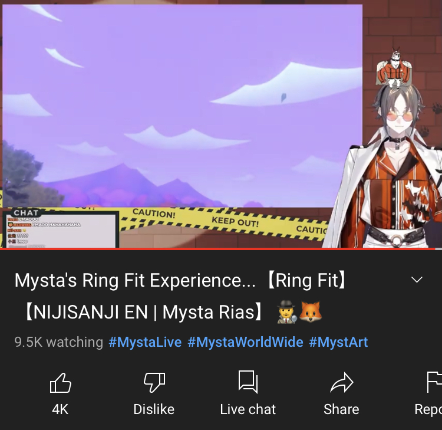
Task: Tap the thumbs-down dislike icon
Action: [x=154, y=382]
